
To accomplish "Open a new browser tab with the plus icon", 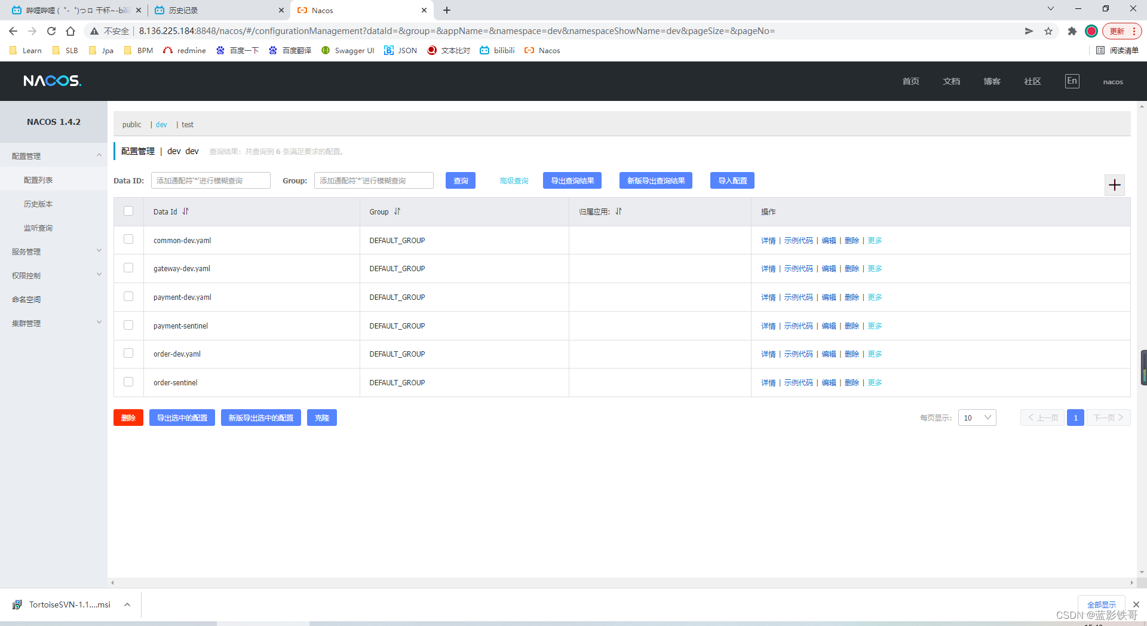I will pyautogui.click(x=447, y=10).
